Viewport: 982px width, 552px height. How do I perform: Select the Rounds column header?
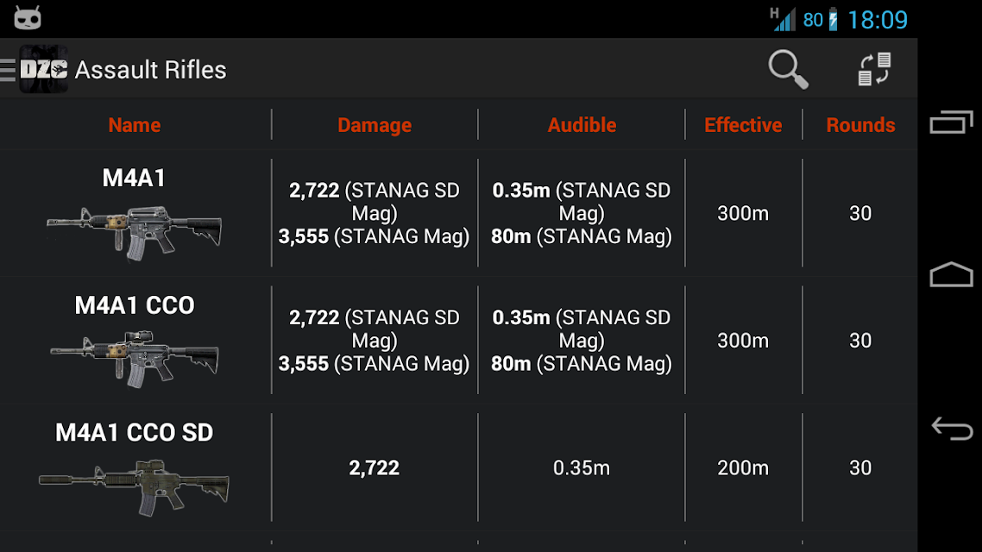[860, 125]
